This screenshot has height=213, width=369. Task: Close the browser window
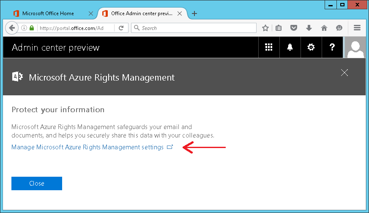357,5
